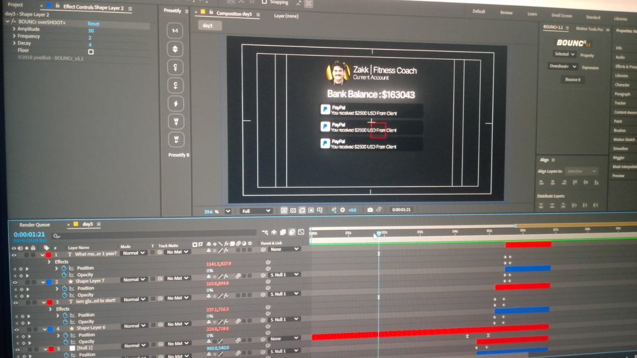Viewport: 637px width, 358px height.
Task: Click the blue label swatch of Shape Layer 7
Action: [48, 281]
